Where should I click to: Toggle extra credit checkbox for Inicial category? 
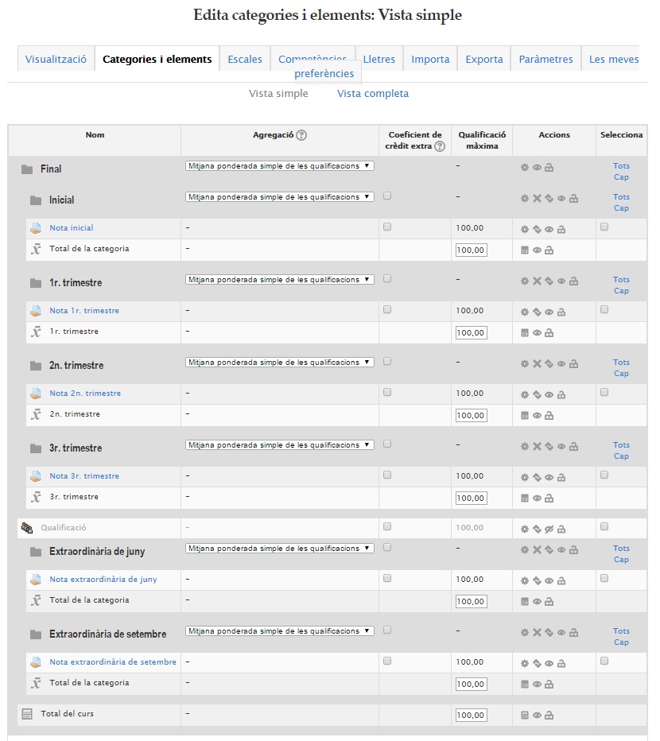click(x=387, y=196)
